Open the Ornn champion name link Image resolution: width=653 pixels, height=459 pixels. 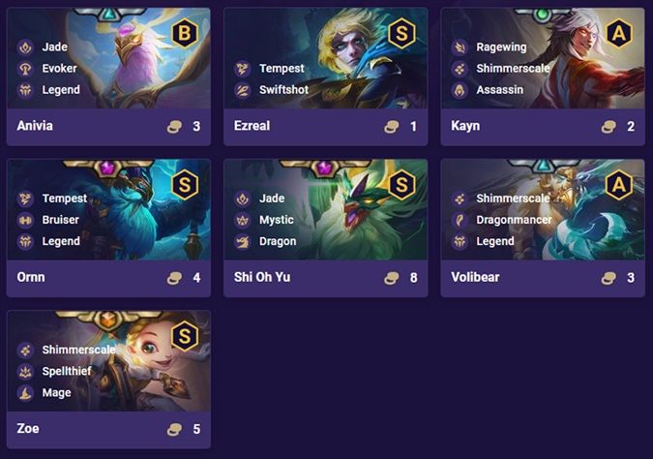pyautogui.click(x=31, y=277)
